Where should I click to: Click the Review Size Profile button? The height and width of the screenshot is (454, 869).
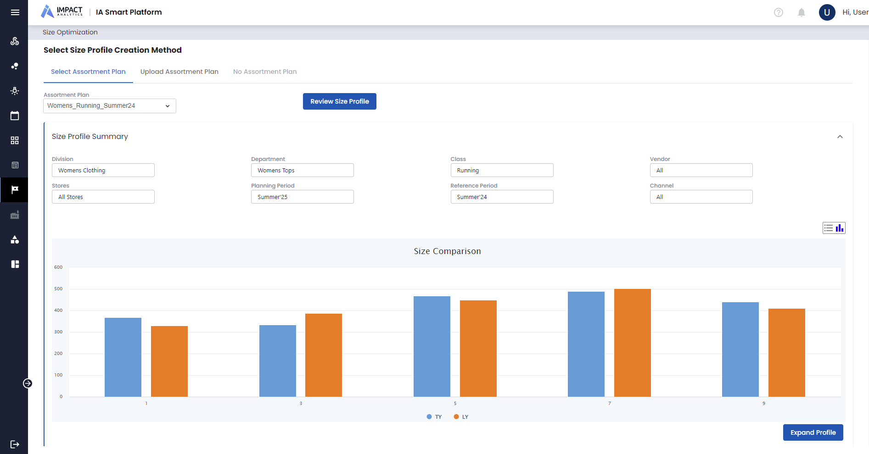coord(340,101)
